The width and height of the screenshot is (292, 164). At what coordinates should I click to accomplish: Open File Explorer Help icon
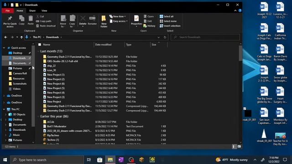240,10
